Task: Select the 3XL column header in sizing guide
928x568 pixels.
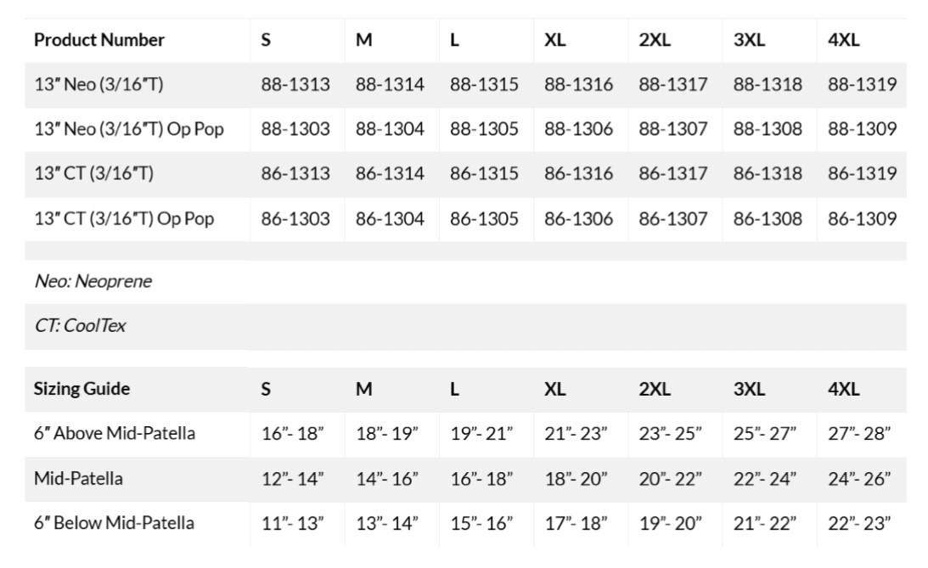Action: tap(749, 389)
